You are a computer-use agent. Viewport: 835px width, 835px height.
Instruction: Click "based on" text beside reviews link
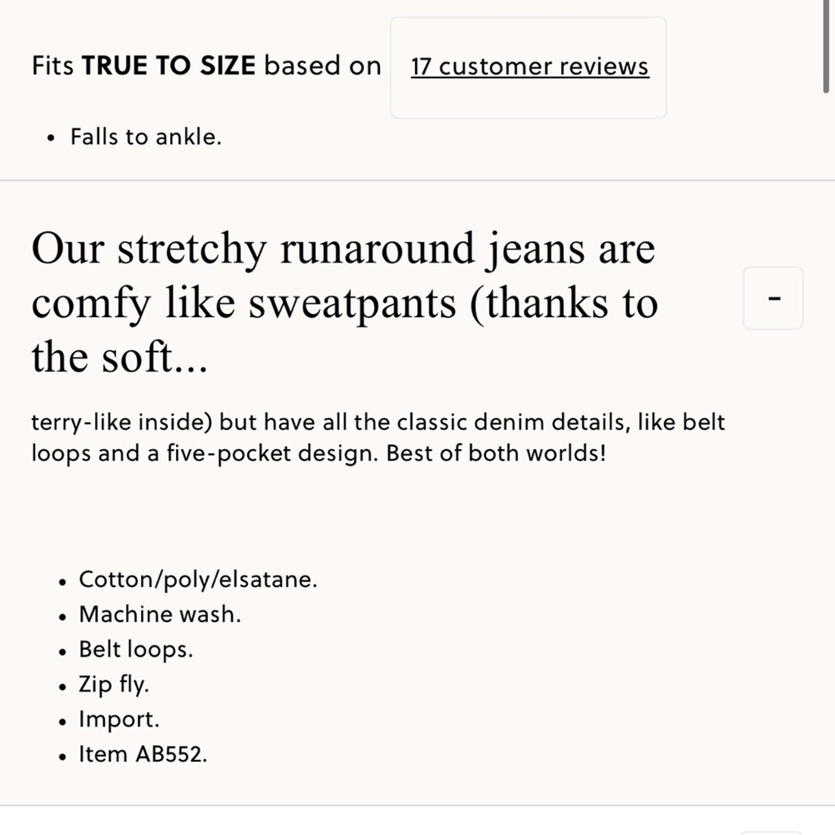click(323, 66)
